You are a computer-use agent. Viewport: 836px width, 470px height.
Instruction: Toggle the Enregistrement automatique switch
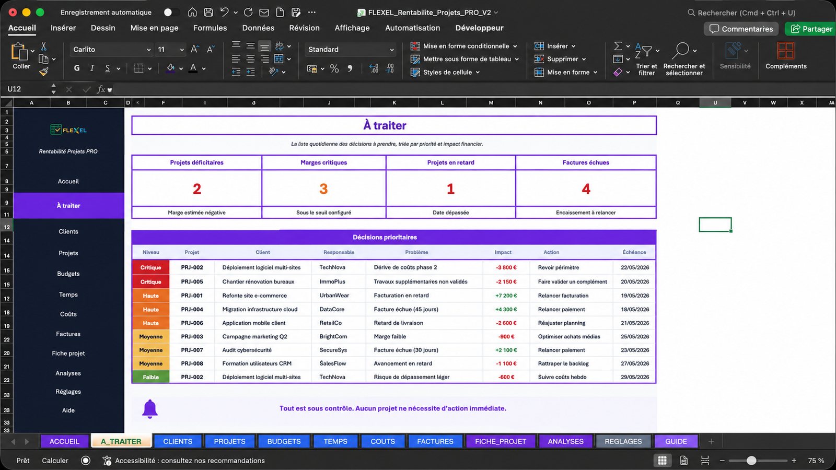click(171, 12)
